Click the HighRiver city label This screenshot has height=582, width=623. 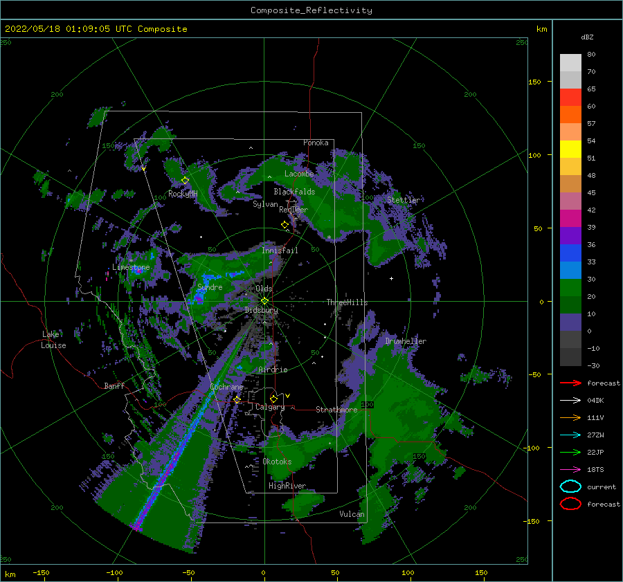click(x=287, y=486)
